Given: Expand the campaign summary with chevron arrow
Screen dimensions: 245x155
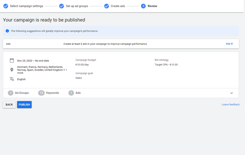Looking at the screenshot, I should (232, 93).
